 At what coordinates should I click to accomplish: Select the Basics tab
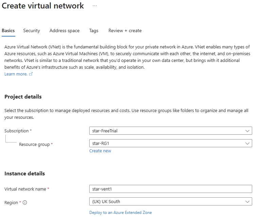pyautogui.click(x=8, y=30)
